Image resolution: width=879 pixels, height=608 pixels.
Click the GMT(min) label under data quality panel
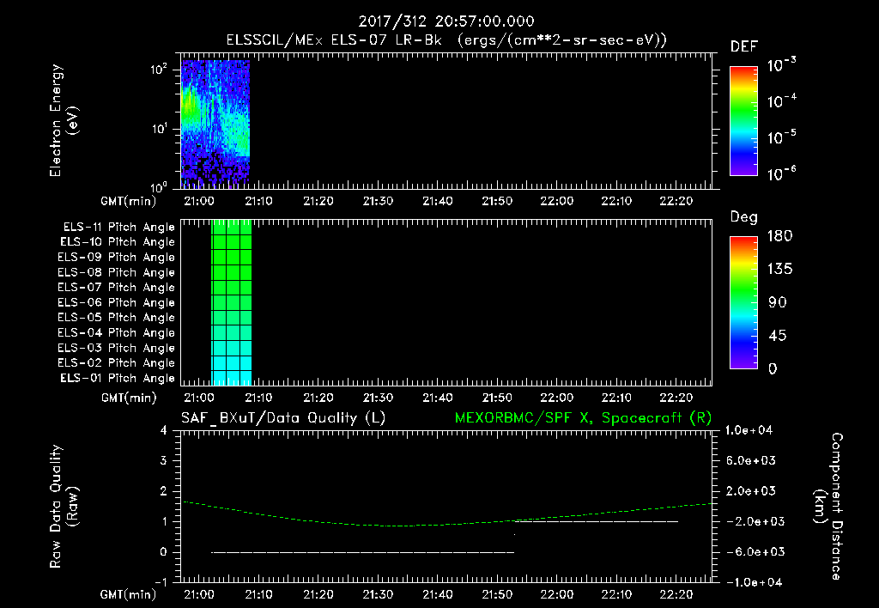click(x=129, y=594)
